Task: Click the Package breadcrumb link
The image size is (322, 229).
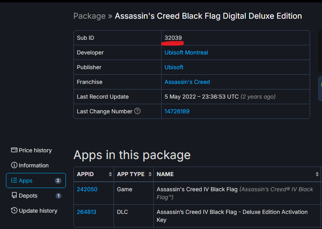Action: [x=90, y=16]
